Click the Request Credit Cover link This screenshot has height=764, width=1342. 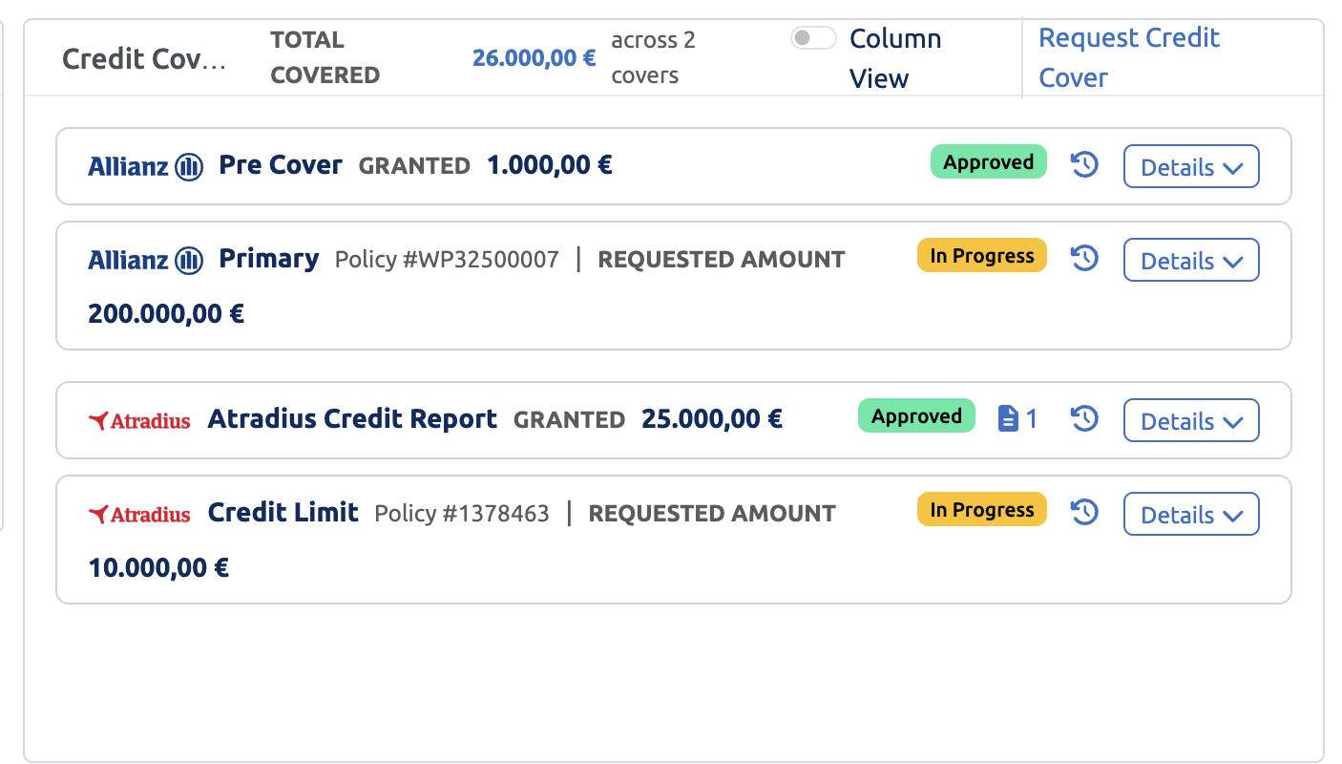tap(1129, 57)
